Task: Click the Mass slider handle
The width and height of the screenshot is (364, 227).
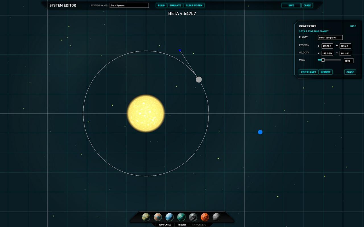Action: click(x=323, y=60)
